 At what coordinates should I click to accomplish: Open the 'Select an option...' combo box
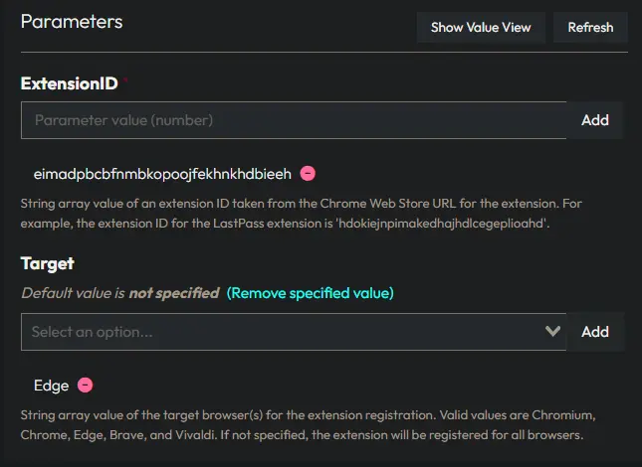[x=279, y=332]
